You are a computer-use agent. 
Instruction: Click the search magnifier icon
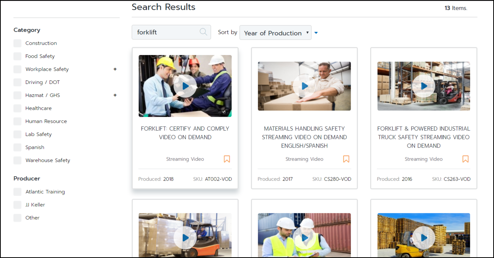(203, 32)
